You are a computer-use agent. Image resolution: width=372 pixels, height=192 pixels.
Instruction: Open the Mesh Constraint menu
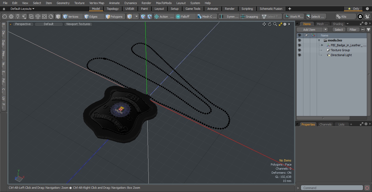pyautogui.click(x=207, y=17)
